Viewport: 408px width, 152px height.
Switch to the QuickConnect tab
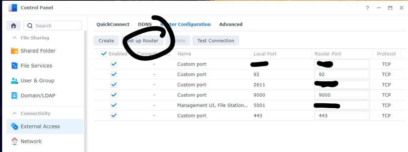[113, 25]
